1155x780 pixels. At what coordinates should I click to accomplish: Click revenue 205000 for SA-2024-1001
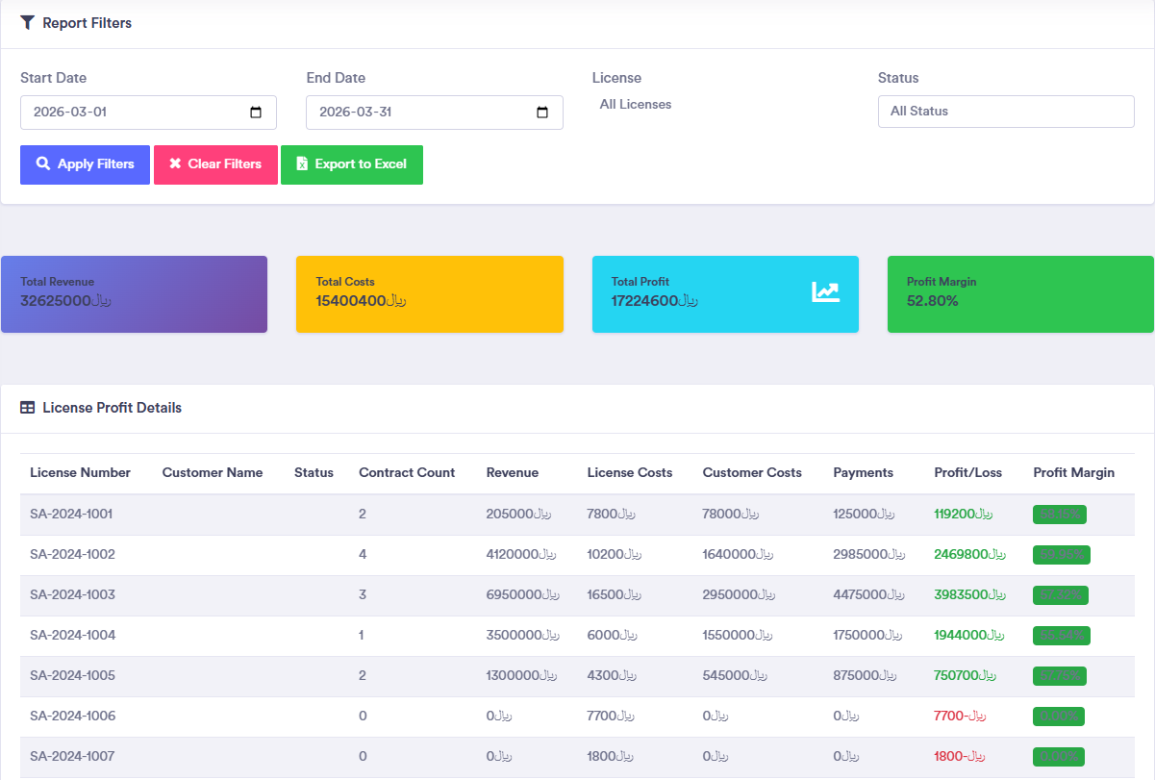518,515
